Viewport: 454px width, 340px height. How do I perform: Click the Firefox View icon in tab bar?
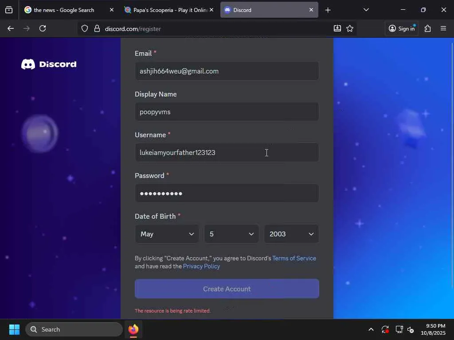9,10
